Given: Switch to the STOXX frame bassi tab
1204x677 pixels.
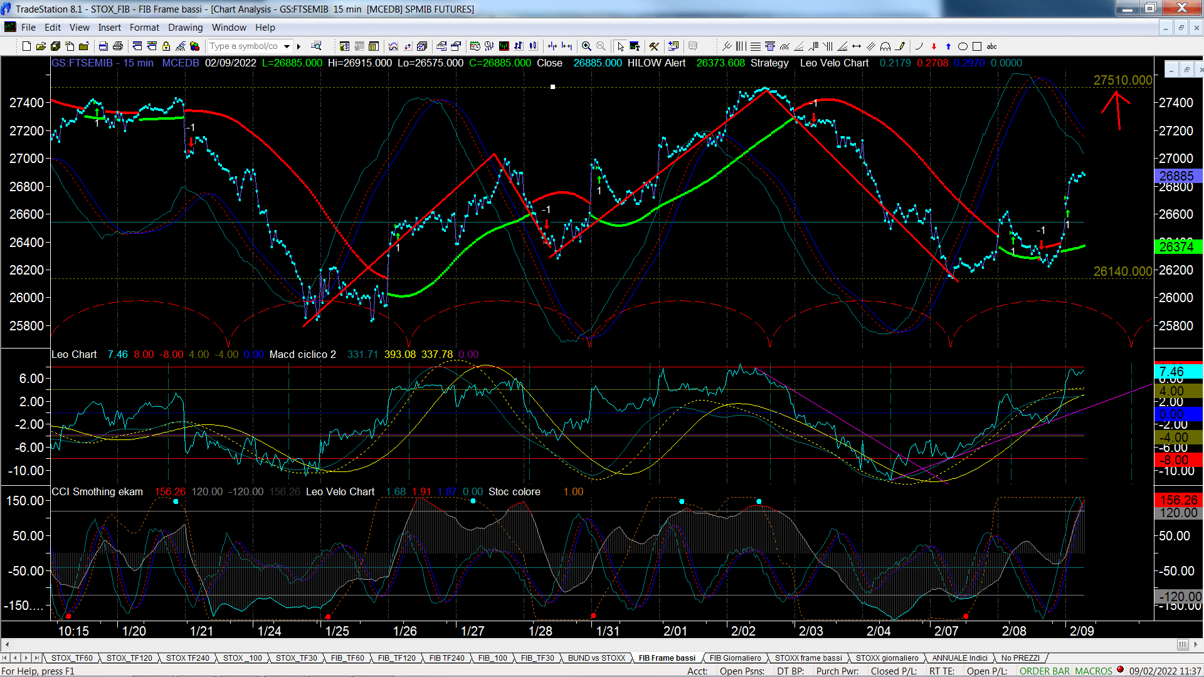Looking at the screenshot, I should tap(808, 658).
